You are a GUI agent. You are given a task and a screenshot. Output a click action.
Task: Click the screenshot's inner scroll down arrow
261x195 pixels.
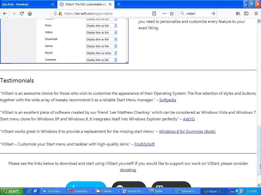pos(127,62)
